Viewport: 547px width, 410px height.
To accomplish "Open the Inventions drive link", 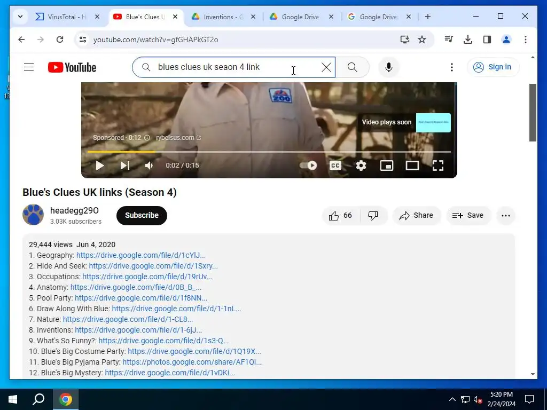I will coord(138,330).
